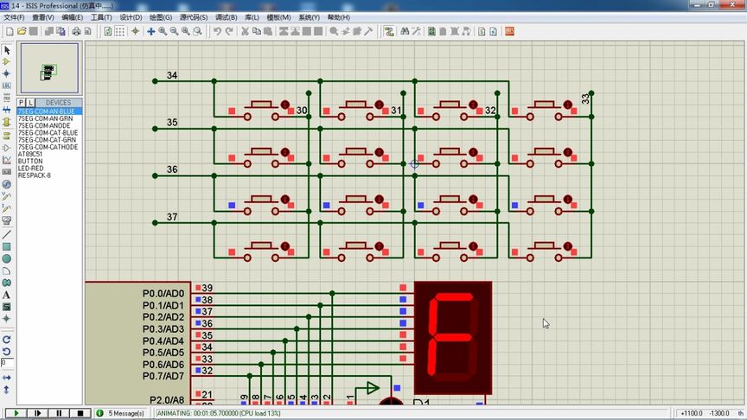Open the 库(L) menu
Image resolution: width=747 pixels, height=420 pixels.
coord(252,17)
